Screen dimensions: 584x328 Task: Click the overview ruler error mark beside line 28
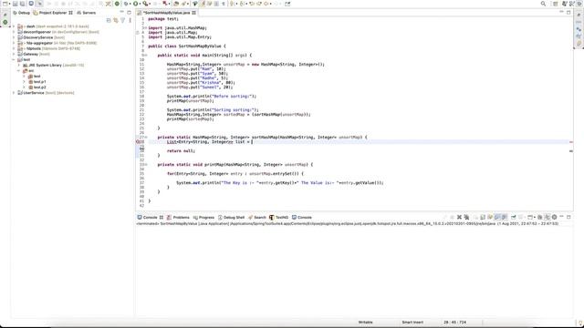tap(571, 142)
